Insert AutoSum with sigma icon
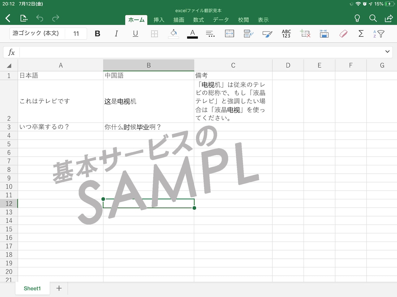This screenshot has height=297, width=397. [361, 34]
